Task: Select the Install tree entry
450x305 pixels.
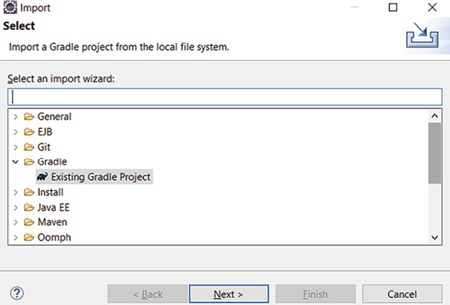Action: pos(50,192)
